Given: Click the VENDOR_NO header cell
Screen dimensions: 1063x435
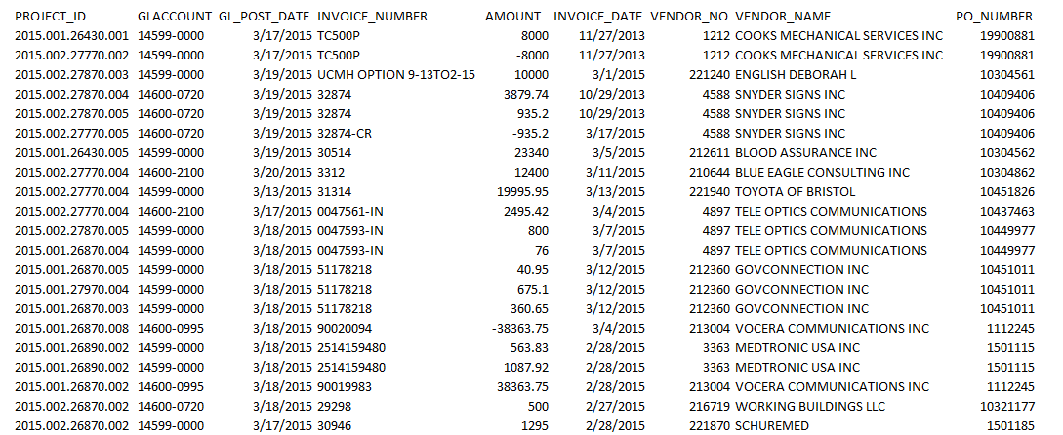Looking at the screenshot, I should tap(689, 17).
